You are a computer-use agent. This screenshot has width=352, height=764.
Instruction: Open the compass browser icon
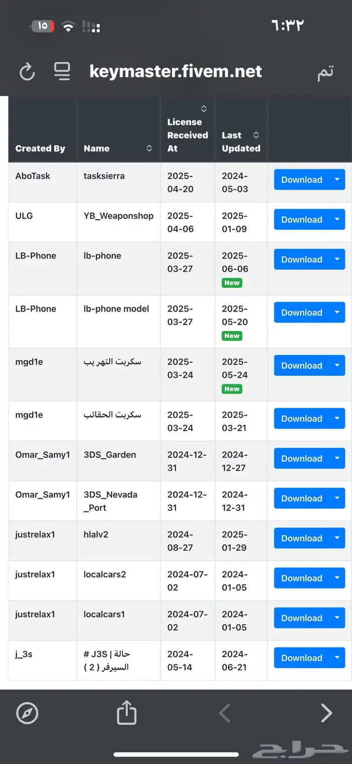coord(28,713)
